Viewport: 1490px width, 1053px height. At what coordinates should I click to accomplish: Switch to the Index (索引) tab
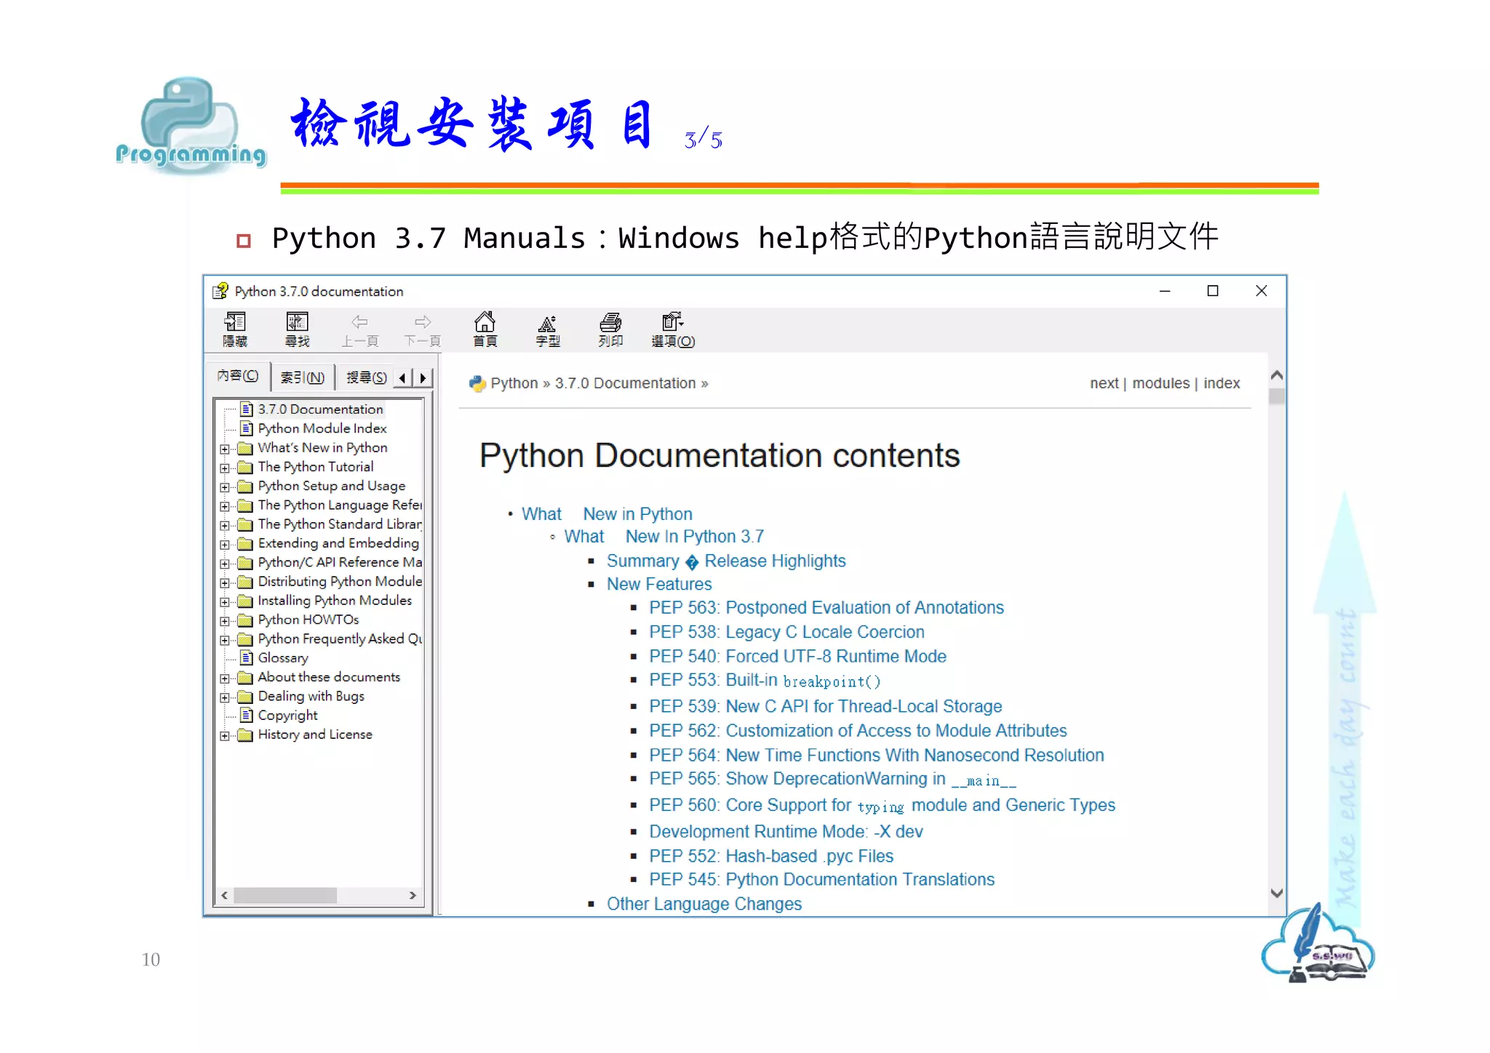(x=303, y=377)
